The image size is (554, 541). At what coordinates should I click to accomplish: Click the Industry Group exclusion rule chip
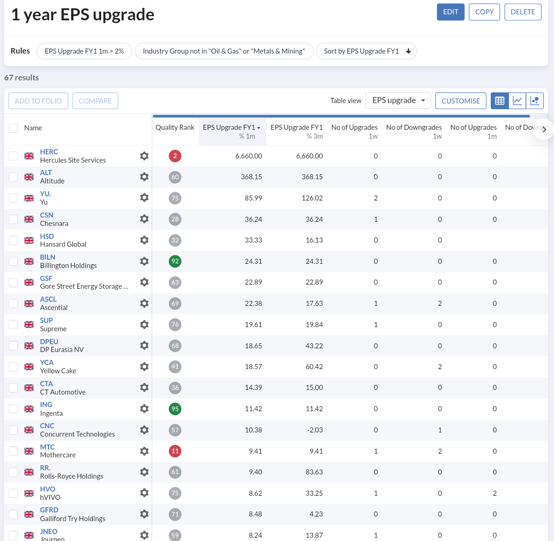click(x=224, y=51)
